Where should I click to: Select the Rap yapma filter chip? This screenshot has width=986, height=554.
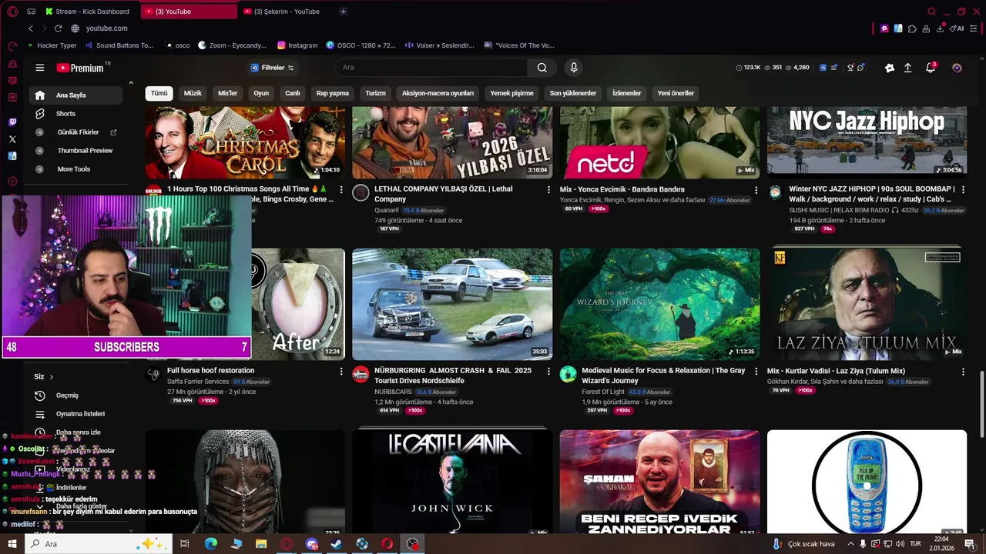coord(333,93)
